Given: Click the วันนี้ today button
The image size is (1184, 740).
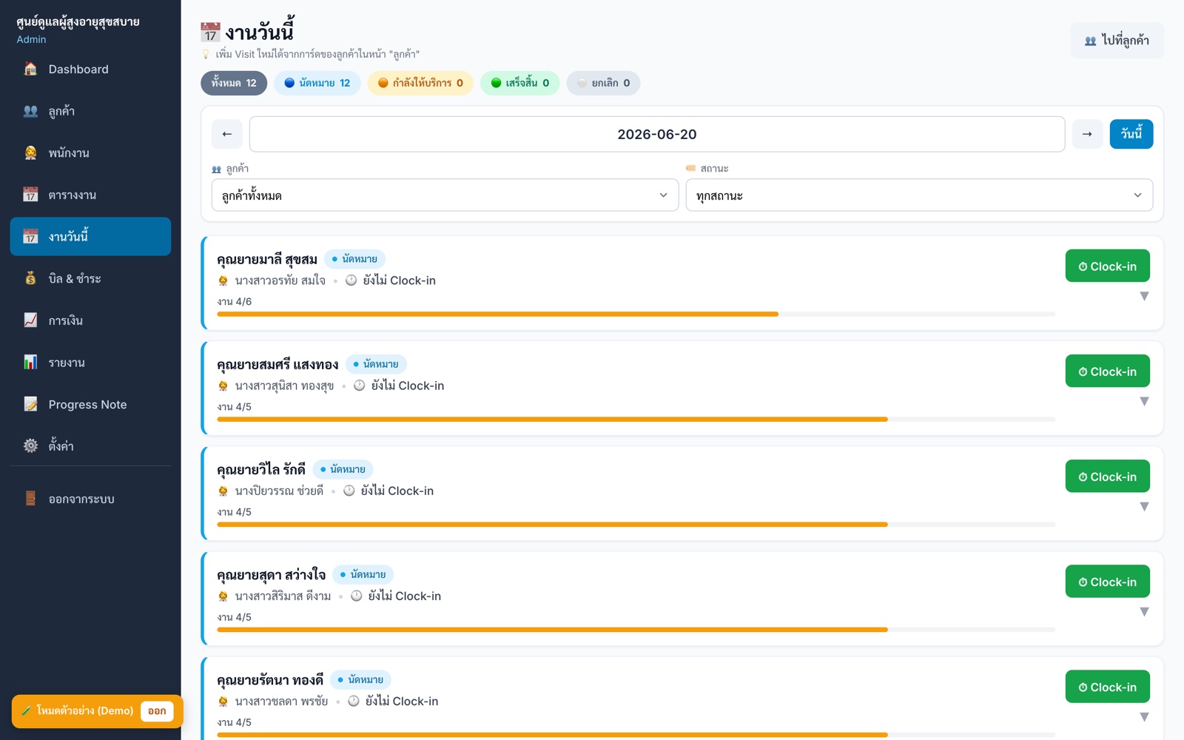Looking at the screenshot, I should click(x=1131, y=134).
